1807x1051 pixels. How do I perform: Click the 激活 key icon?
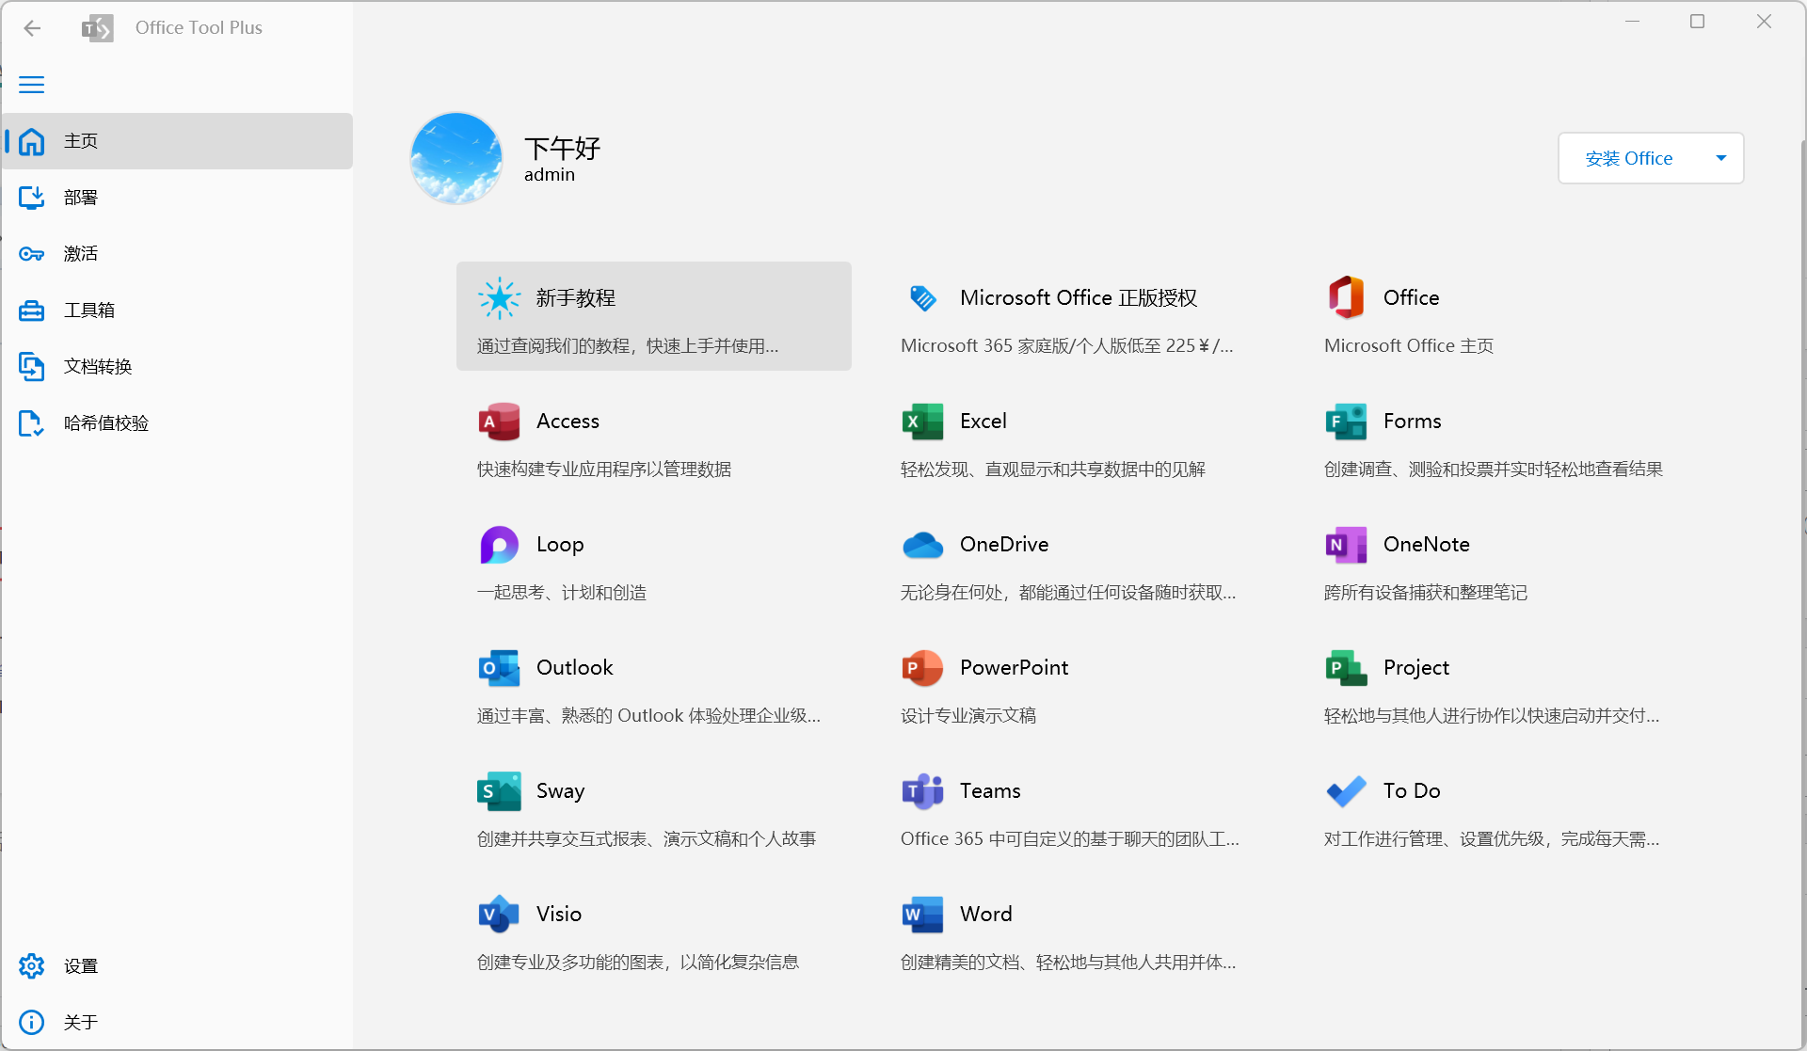(x=32, y=254)
